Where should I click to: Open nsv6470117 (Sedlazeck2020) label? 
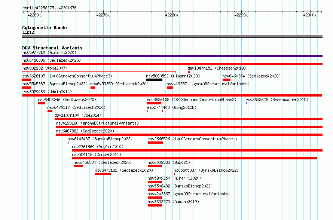76,107
